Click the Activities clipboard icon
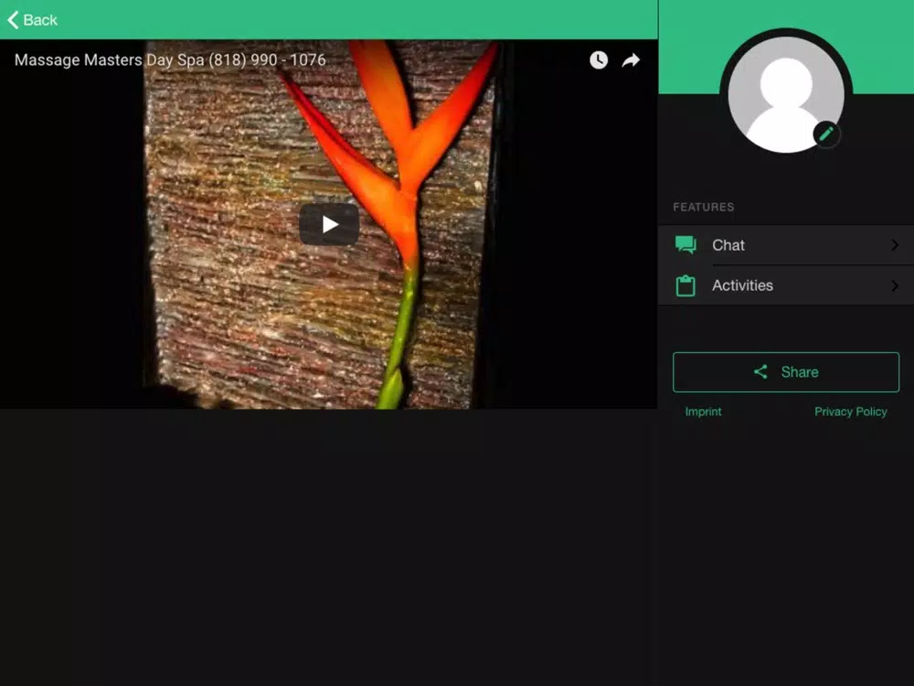Screen dimensions: 914x686 [x=685, y=285]
